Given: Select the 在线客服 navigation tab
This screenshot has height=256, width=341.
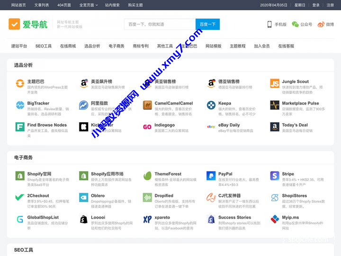Looking at the screenshot, I should point(286,46).
